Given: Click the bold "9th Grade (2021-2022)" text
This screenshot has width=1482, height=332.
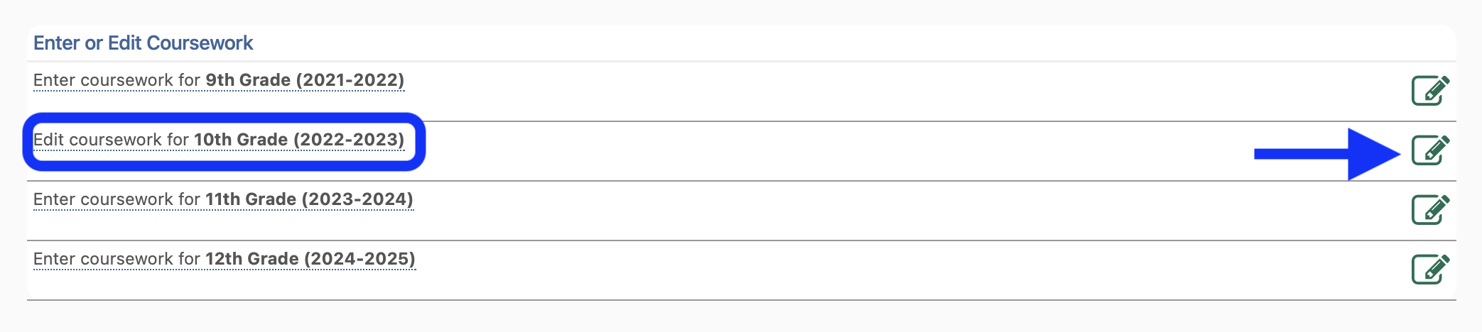Looking at the screenshot, I should click(x=305, y=80).
